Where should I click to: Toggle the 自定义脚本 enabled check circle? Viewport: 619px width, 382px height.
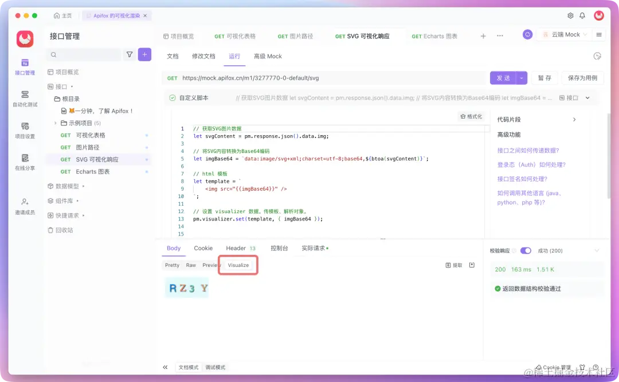[x=172, y=98]
